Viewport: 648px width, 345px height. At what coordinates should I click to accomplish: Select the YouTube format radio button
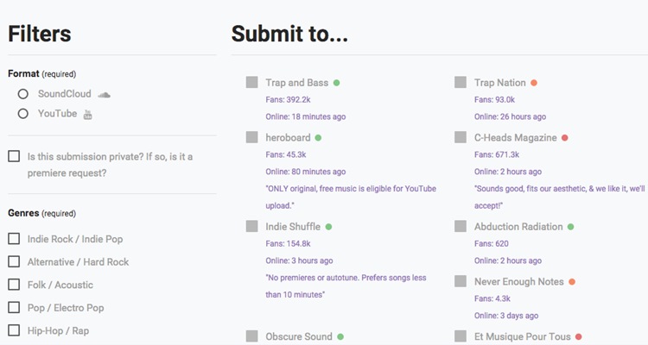(23, 114)
